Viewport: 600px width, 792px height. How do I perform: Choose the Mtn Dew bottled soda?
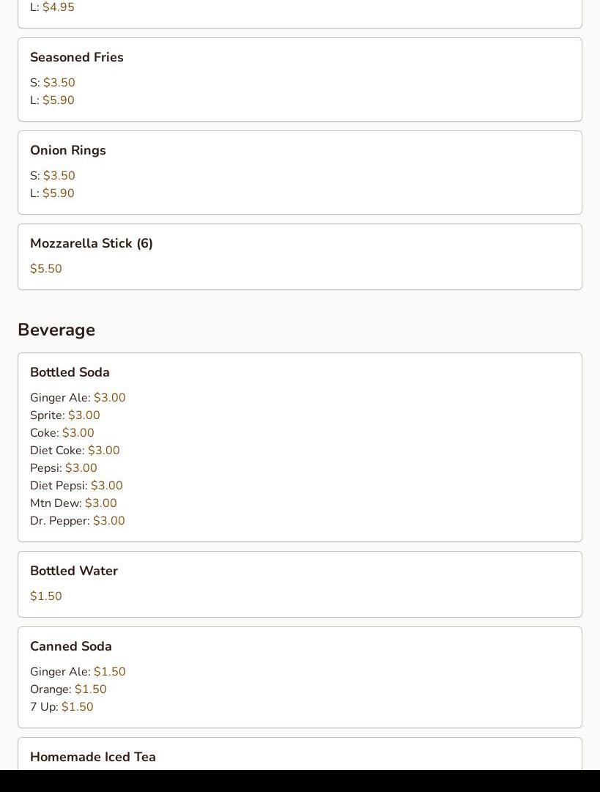73,503
